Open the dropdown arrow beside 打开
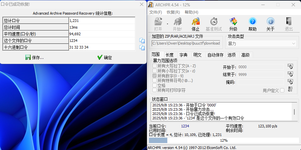This screenshot has height=150, width=301. point(167,24)
